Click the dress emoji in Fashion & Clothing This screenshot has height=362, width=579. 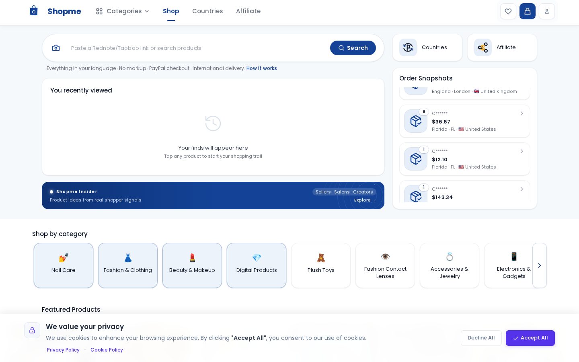pyautogui.click(x=128, y=258)
